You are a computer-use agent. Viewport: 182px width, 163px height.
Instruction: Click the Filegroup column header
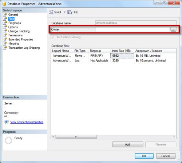click(99, 51)
